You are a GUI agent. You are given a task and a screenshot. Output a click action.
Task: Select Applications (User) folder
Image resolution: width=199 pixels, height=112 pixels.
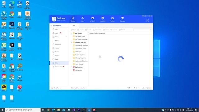coord(81,49)
